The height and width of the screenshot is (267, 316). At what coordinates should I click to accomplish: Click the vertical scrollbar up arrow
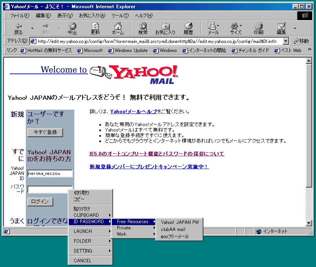[x=309, y=61]
